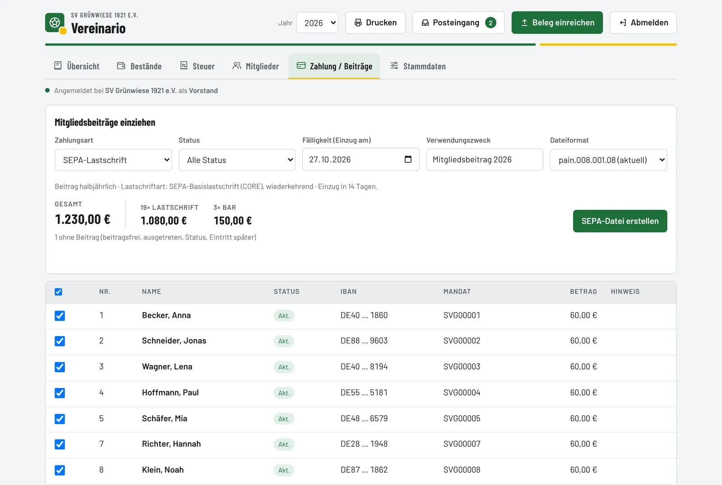
Task: Click the Abmelden button
Action: pyautogui.click(x=643, y=23)
